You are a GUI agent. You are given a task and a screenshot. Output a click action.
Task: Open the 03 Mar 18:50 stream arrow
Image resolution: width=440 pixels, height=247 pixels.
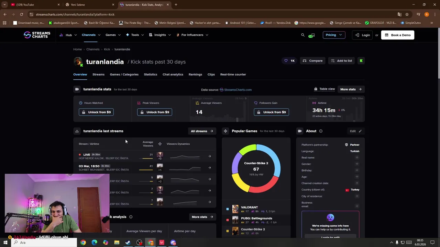click(210, 168)
